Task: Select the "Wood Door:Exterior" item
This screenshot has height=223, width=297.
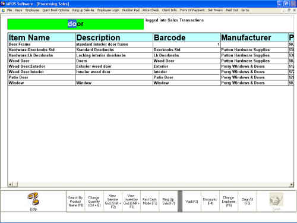Action: click(x=42, y=67)
